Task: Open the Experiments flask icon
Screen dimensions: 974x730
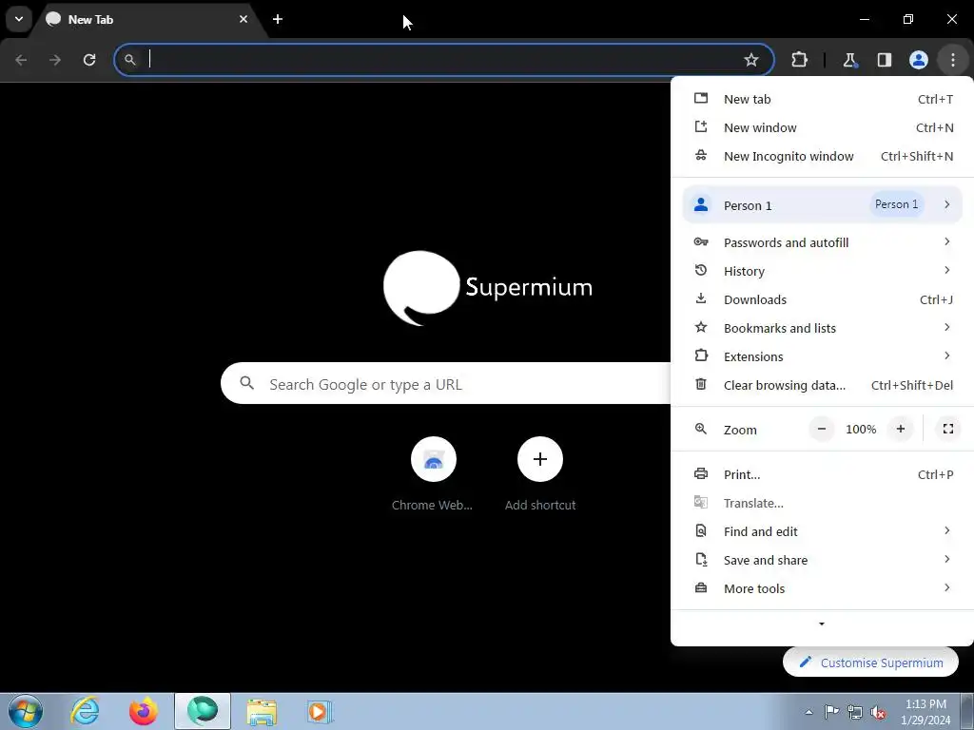Action: click(x=849, y=60)
